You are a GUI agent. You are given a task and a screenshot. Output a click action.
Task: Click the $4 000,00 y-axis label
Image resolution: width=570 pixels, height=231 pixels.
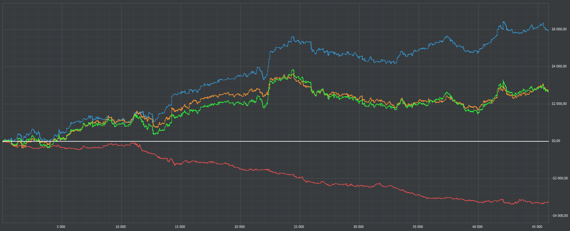pos(559,66)
